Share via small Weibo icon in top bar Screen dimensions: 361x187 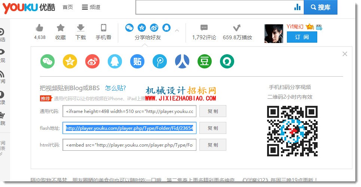click(154, 28)
